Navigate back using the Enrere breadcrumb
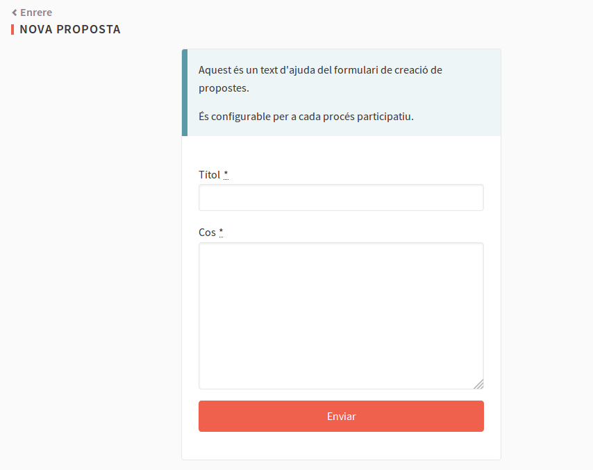The width and height of the screenshot is (593, 470). point(35,12)
